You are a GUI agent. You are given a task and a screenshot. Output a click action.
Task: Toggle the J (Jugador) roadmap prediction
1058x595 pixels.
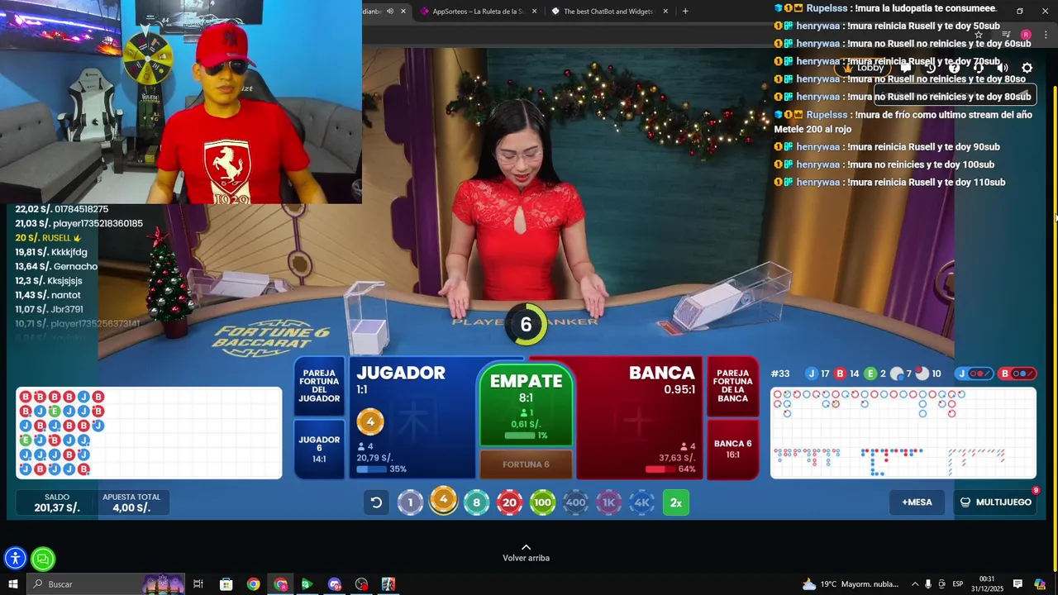click(974, 374)
